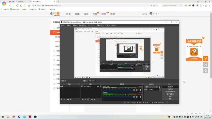This screenshot has width=212, height=119.
Task: Click the OBS preview canvas
Action: coord(119,53)
